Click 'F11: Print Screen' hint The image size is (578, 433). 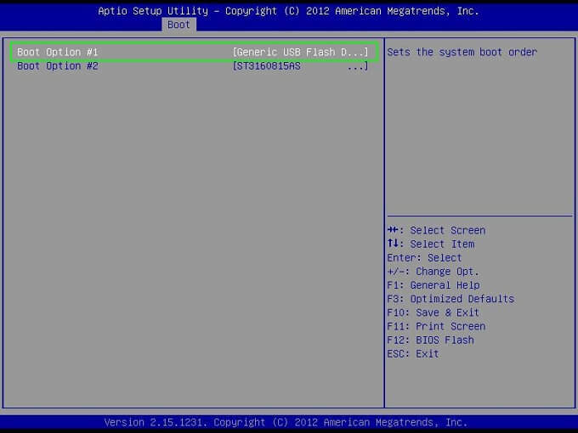coord(436,326)
